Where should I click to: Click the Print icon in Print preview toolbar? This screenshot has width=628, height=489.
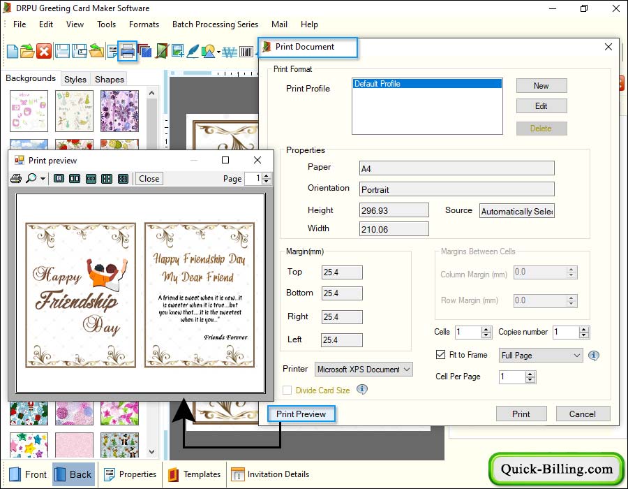16,179
